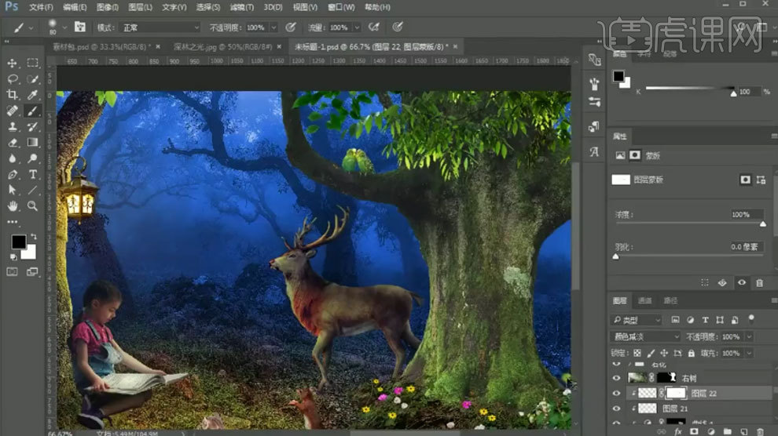The width and height of the screenshot is (778, 436).
Task: Hide the 图层 22 layer
Action: 616,394
